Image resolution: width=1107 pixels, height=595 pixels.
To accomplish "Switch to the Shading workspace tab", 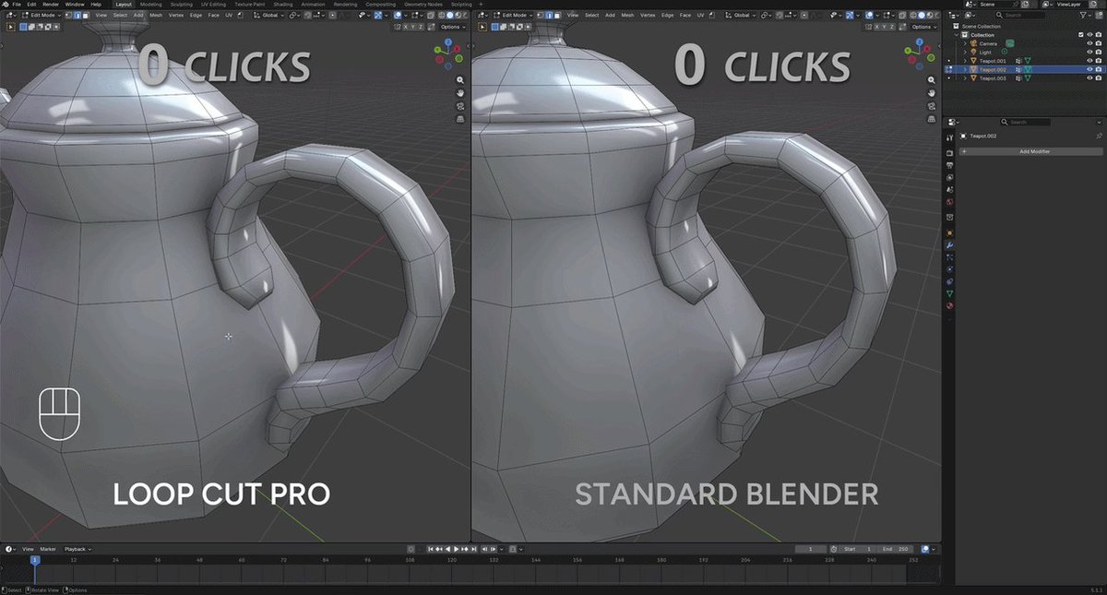I will [283, 4].
